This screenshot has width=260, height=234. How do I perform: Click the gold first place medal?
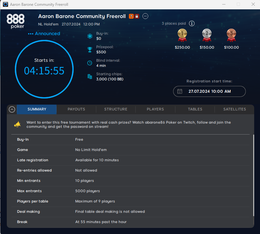tap(182, 35)
